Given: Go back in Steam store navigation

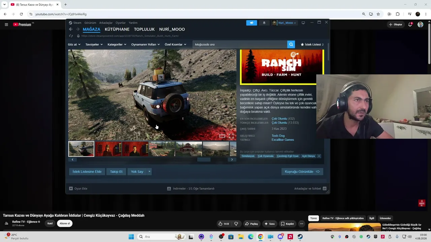Looking at the screenshot, I should (71, 29).
